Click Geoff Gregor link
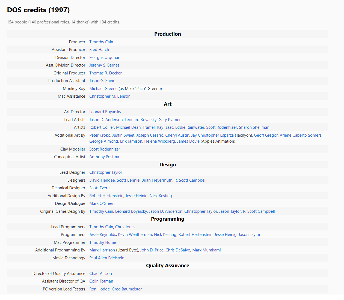 coord(266,135)
